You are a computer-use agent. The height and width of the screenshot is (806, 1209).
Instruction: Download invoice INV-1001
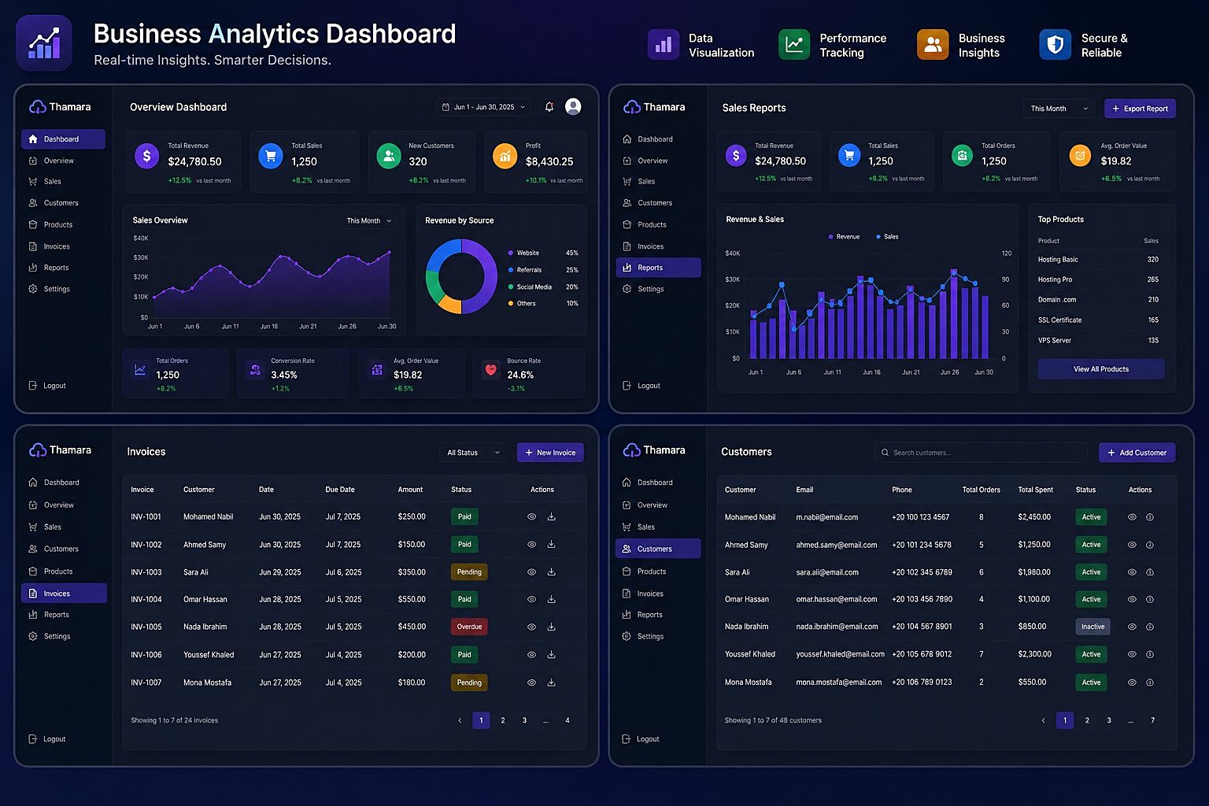coord(552,517)
